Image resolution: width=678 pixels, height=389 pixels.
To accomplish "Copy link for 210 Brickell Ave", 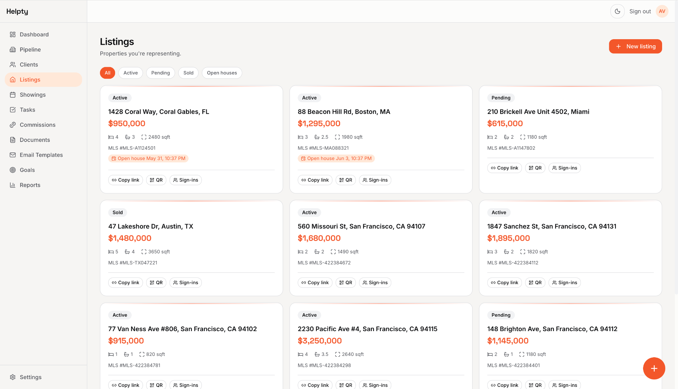I will (504, 168).
